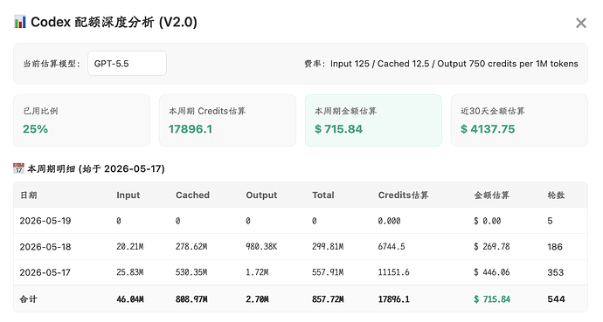Click the 金额估算 column header
Screen dimensions: 603x322
coord(491,195)
